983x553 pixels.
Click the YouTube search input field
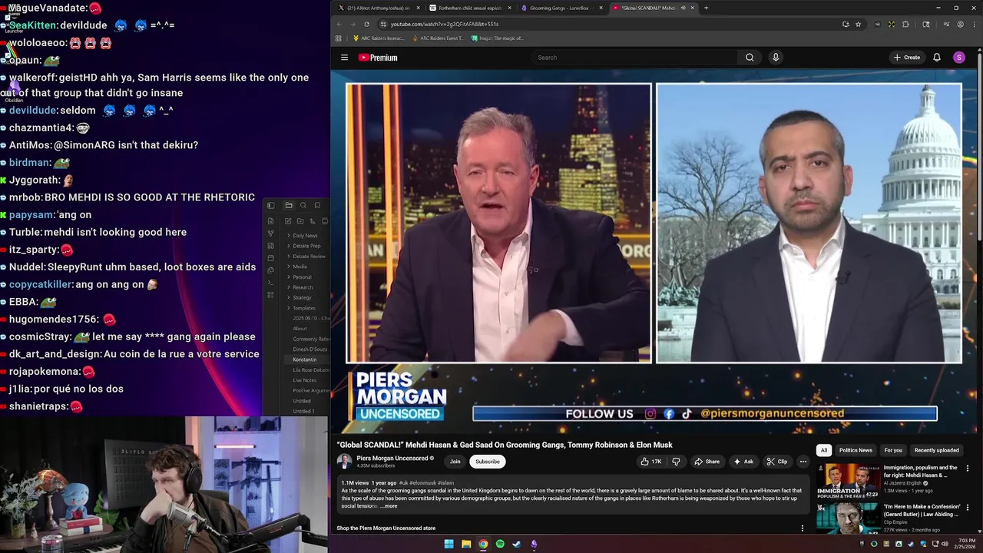pos(635,58)
